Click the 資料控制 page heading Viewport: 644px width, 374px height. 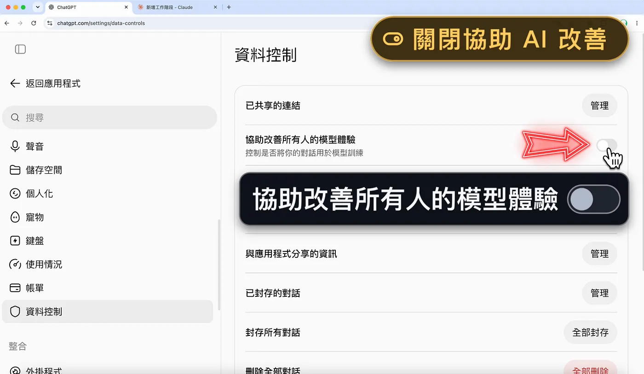click(265, 55)
